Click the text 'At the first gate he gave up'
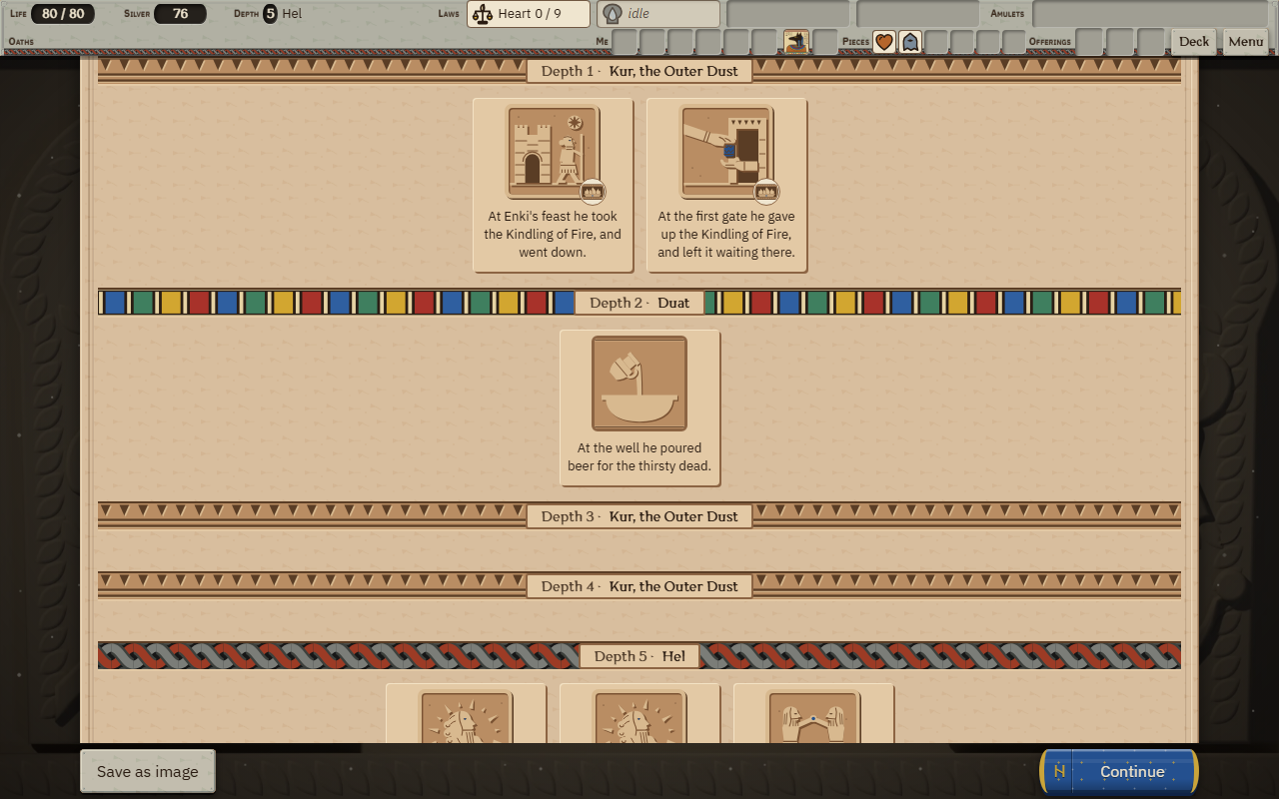Viewport: 1279px width, 799px height. point(726,234)
